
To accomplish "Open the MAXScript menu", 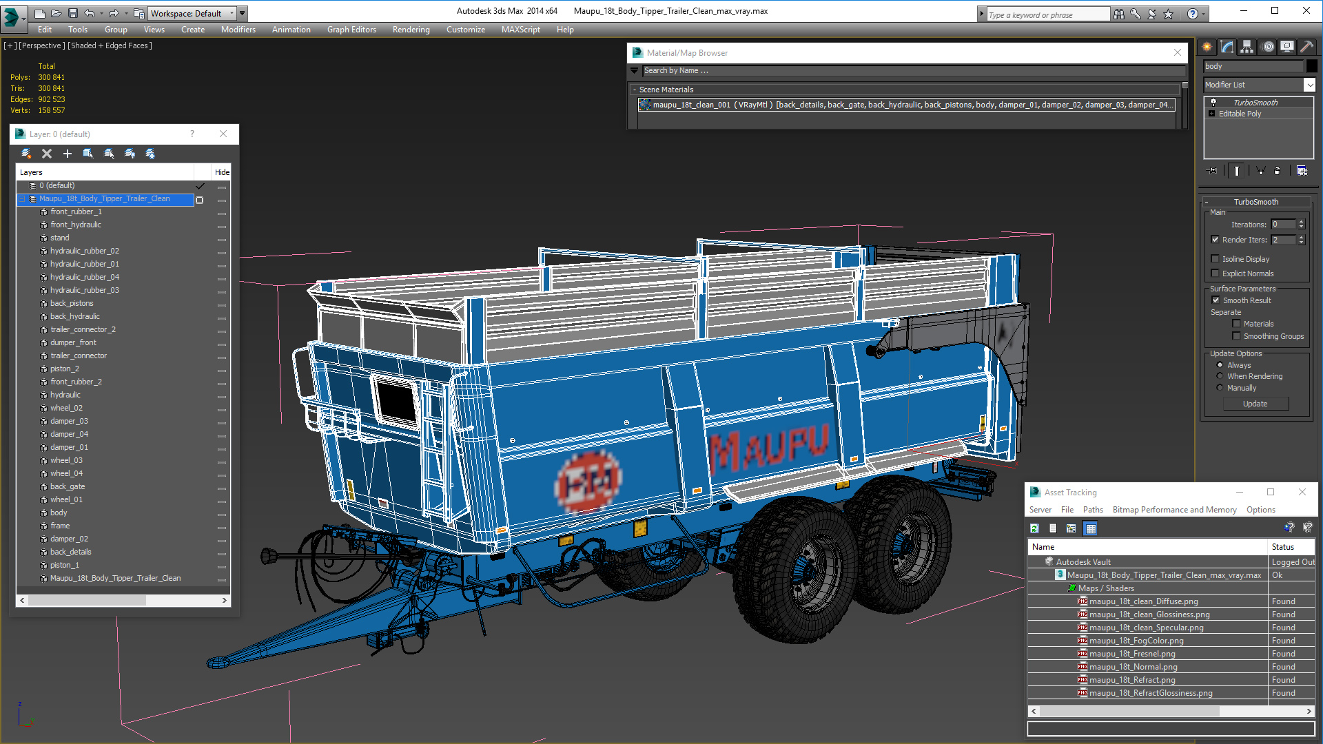I will (x=521, y=30).
